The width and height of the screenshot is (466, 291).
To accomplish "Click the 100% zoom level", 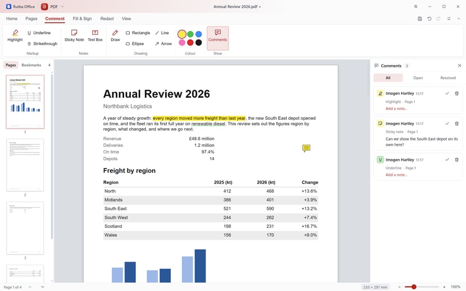I will [456, 287].
